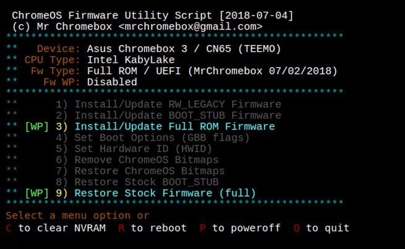
Task: Click the [WP] tag beside option 3
Action: click(37, 127)
